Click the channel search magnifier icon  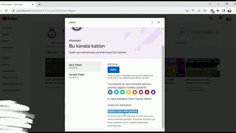(x=199, y=43)
